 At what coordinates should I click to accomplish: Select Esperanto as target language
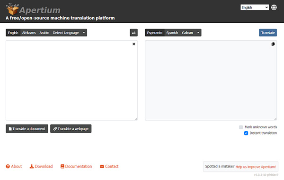[x=155, y=33]
